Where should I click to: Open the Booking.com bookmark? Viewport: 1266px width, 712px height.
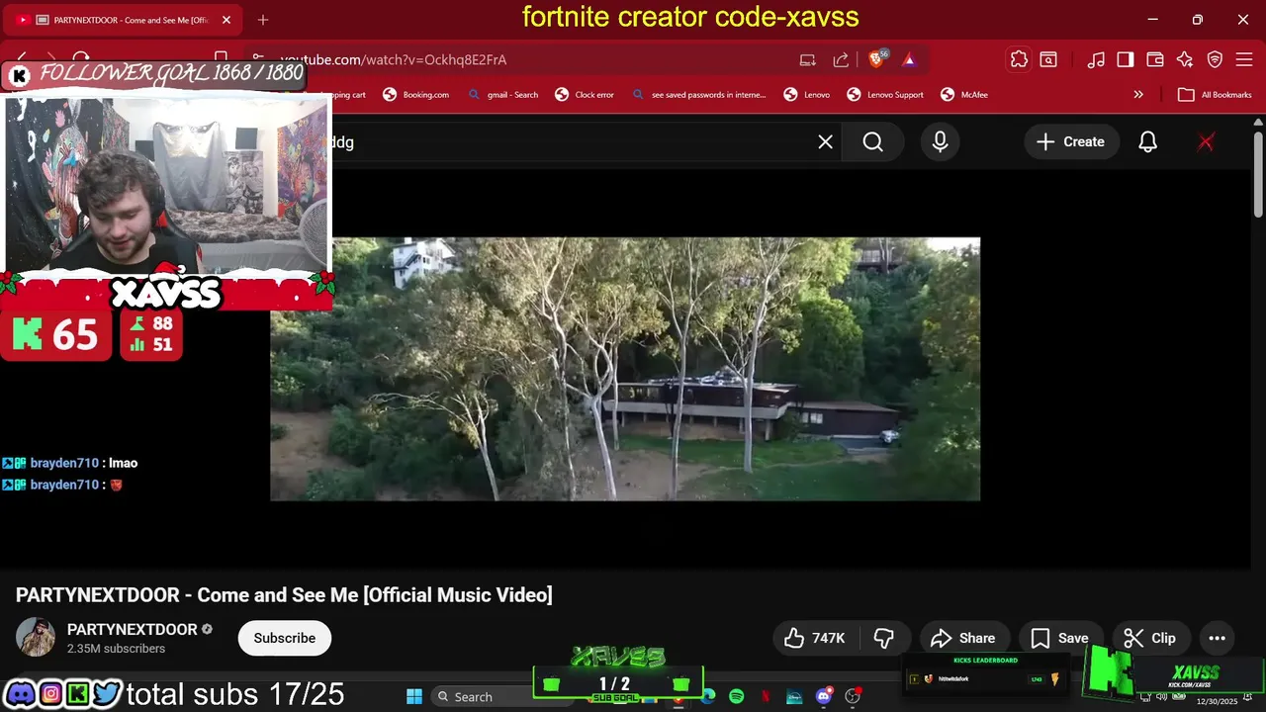click(416, 95)
